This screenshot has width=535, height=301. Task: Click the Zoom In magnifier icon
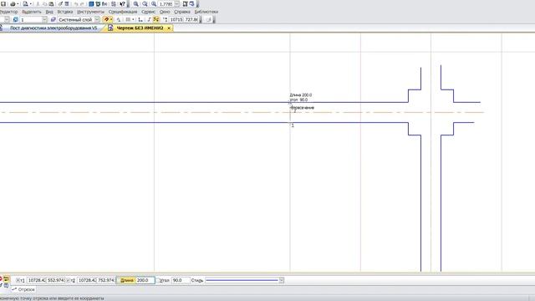(135, 3)
